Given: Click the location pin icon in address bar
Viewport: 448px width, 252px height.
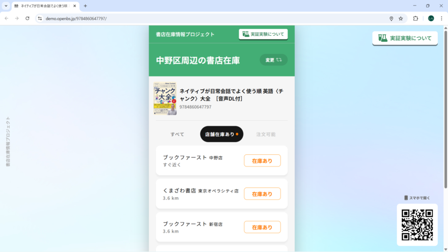Looking at the screenshot, I should (x=391, y=18).
